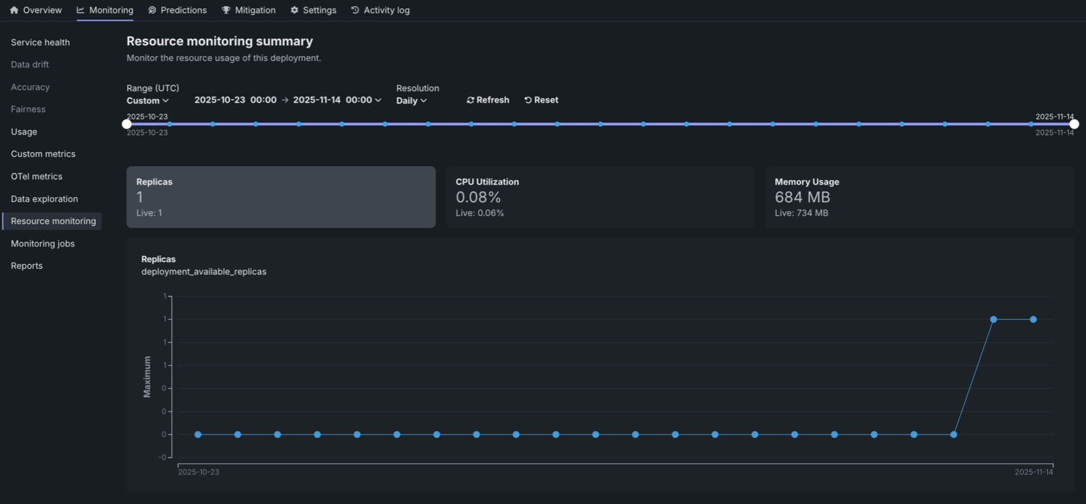This screenshot has width=1086, height=504.
Task: Click the Monitoring chart icon
Action: coord(80,10)
